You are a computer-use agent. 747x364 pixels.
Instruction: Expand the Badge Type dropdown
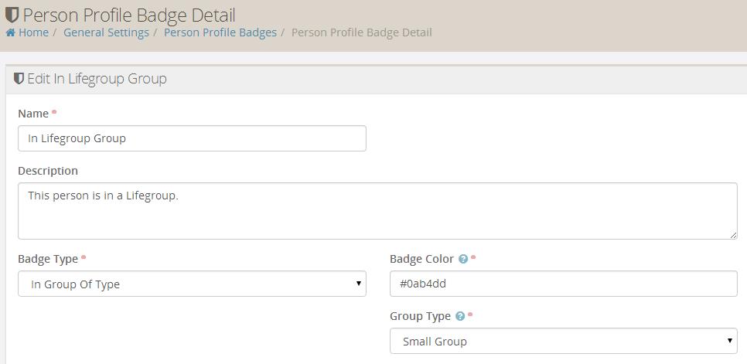[192, 284]
